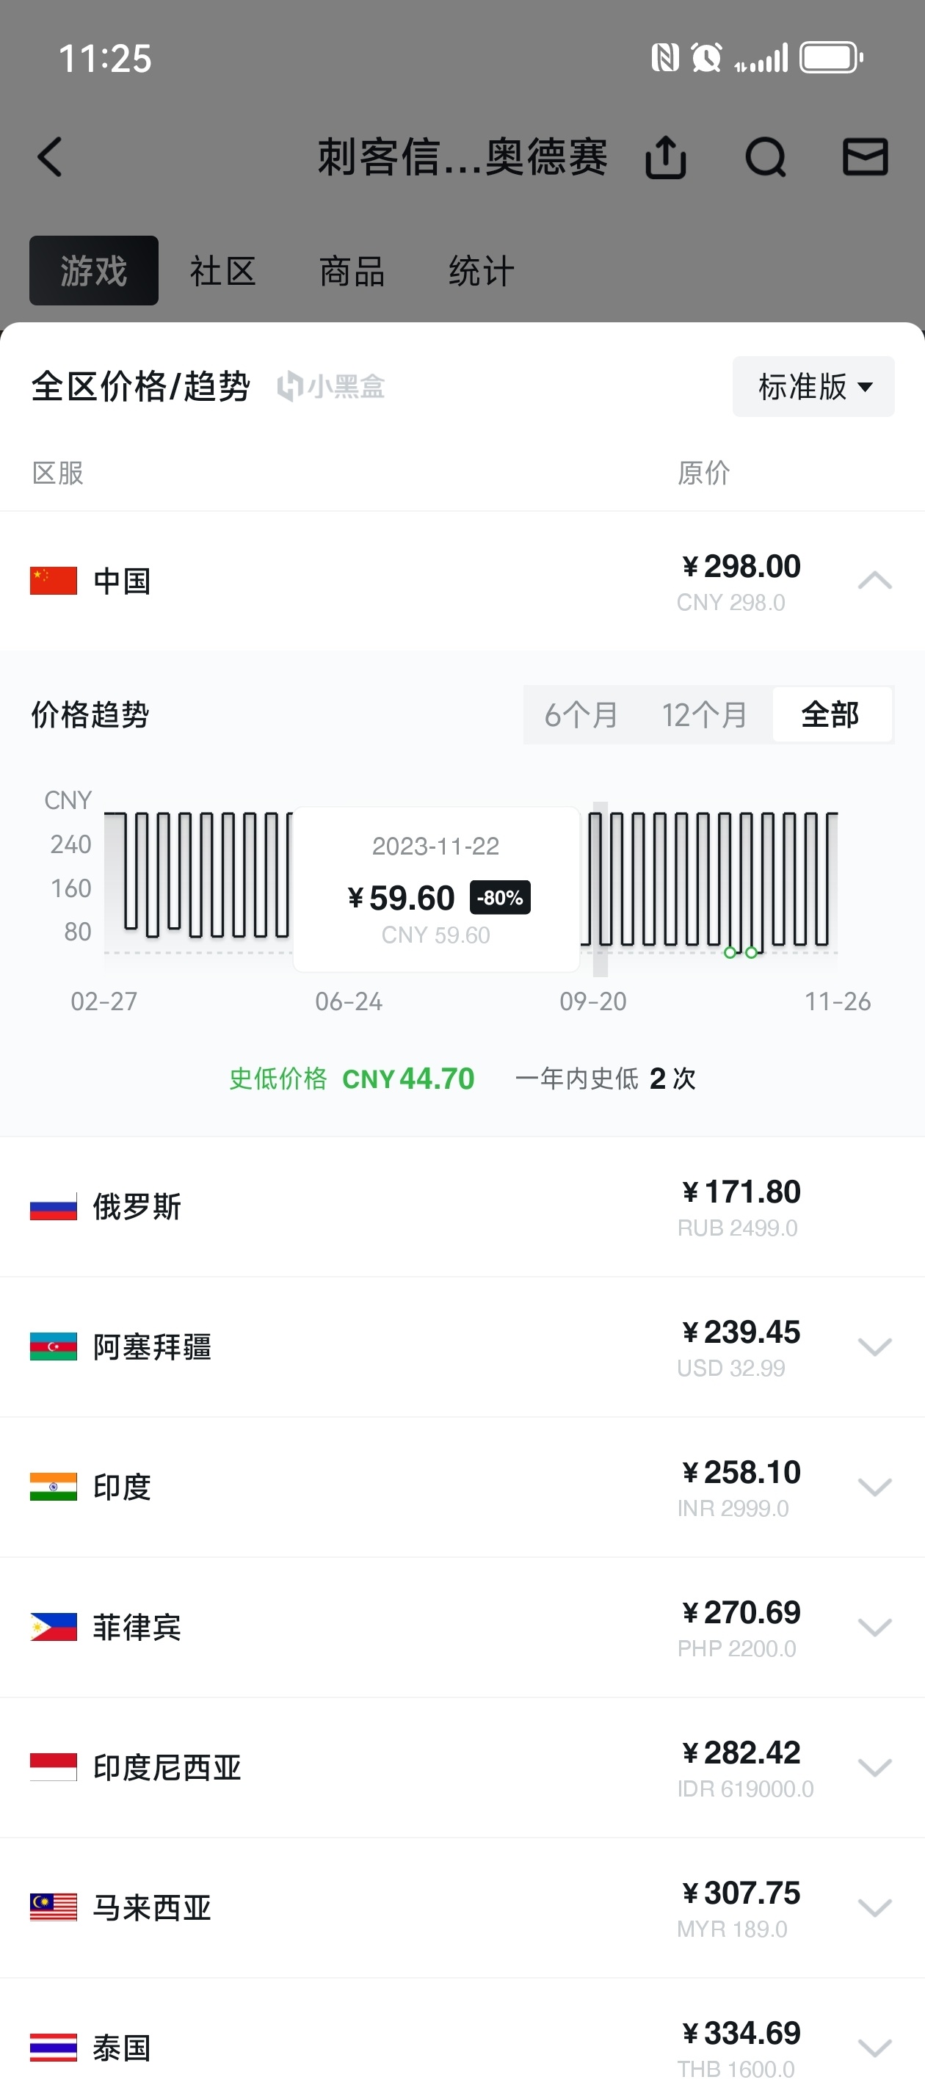Open the 统计 tab

tap(482, 271)
